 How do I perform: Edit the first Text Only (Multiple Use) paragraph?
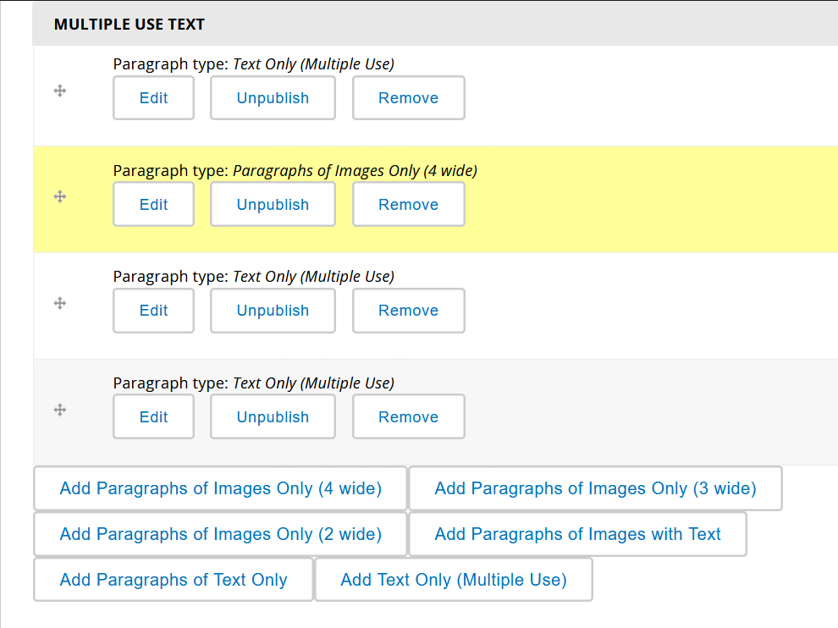(153, 97)
